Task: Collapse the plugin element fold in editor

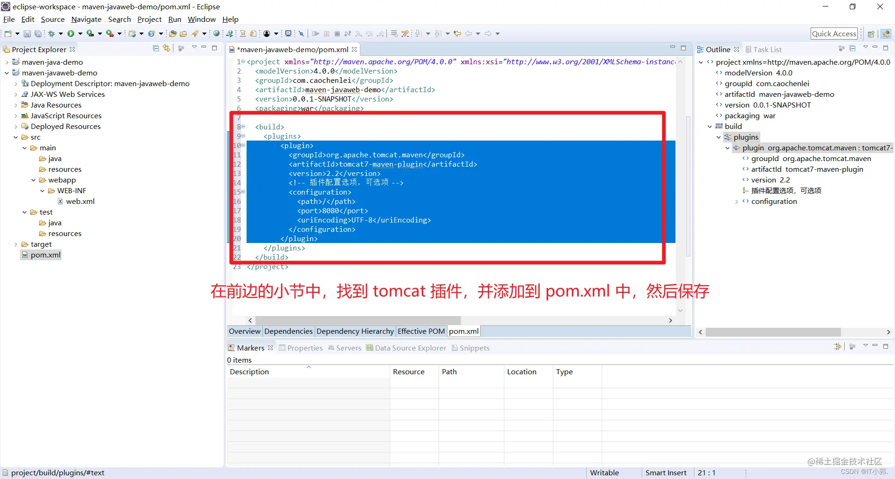Action: click(243, 145)
